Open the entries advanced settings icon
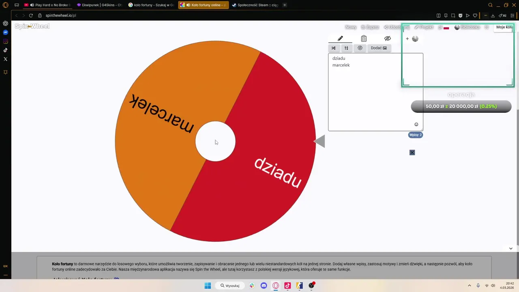Screen dimensions: 519x292 point(360,48)
